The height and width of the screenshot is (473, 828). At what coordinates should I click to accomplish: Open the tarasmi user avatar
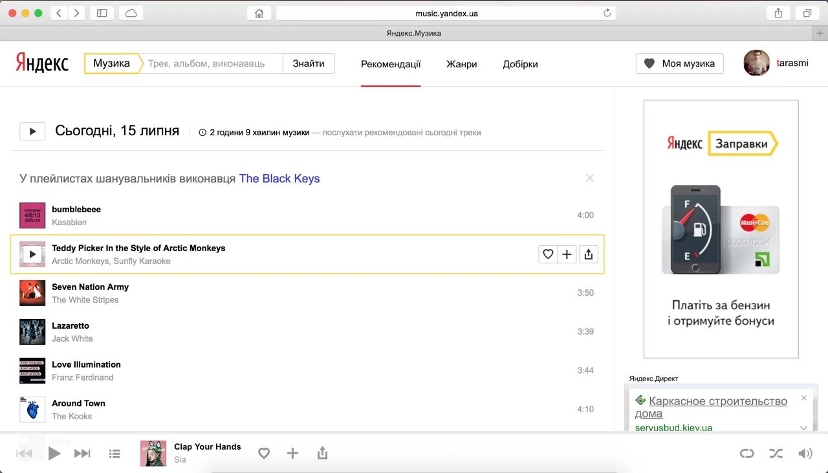[757, 63]
